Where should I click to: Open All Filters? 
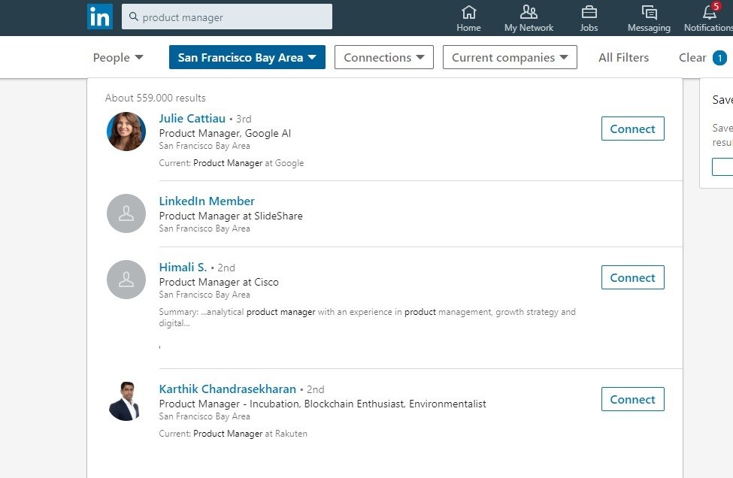[623, 57]
